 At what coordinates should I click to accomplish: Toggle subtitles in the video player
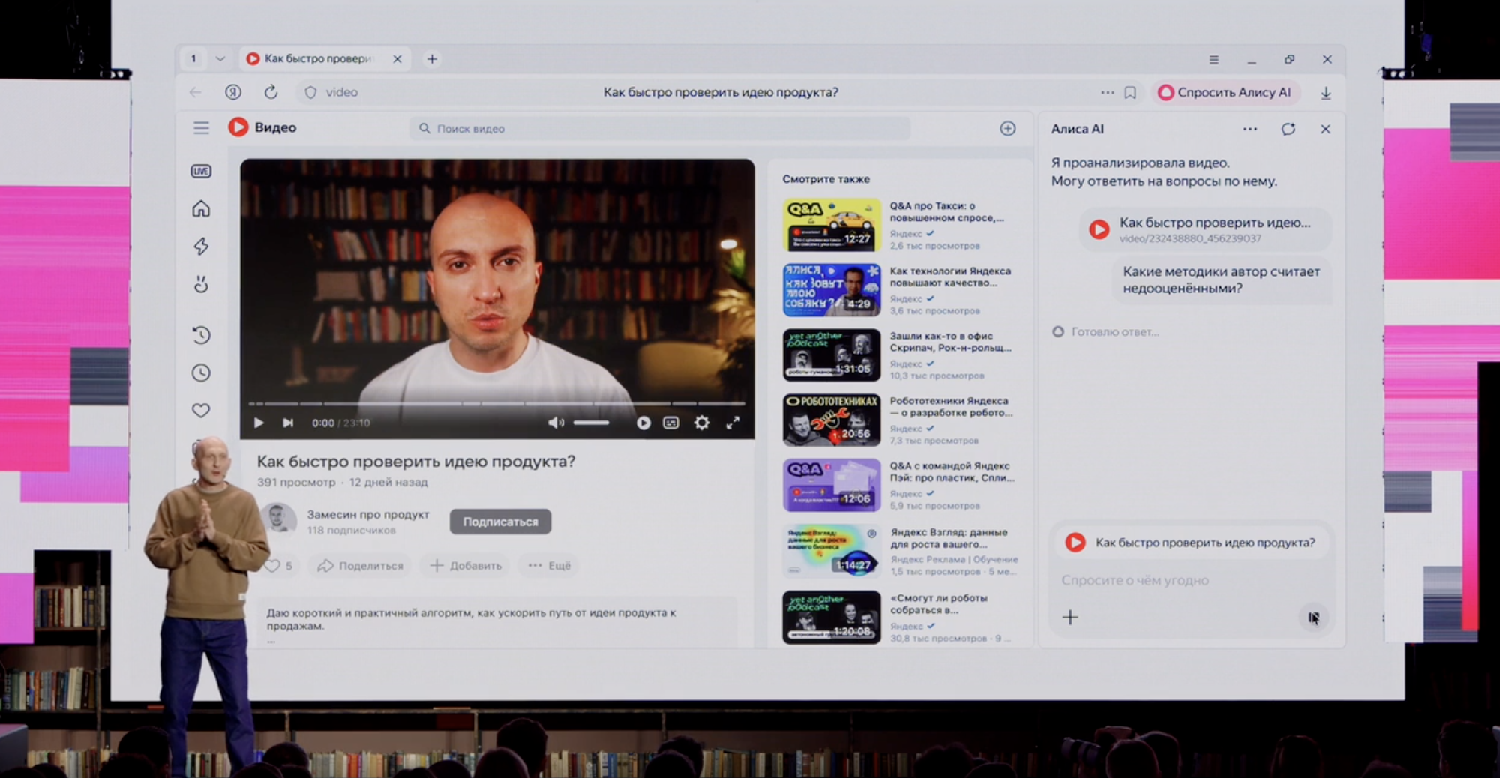pyautogui.click(x=671, y=423)
